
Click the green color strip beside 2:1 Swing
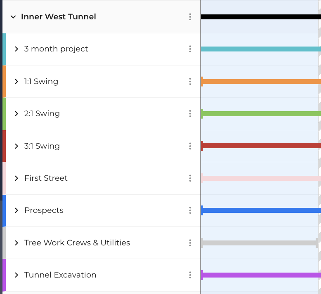pyautogui.click(x=4, y=114)
